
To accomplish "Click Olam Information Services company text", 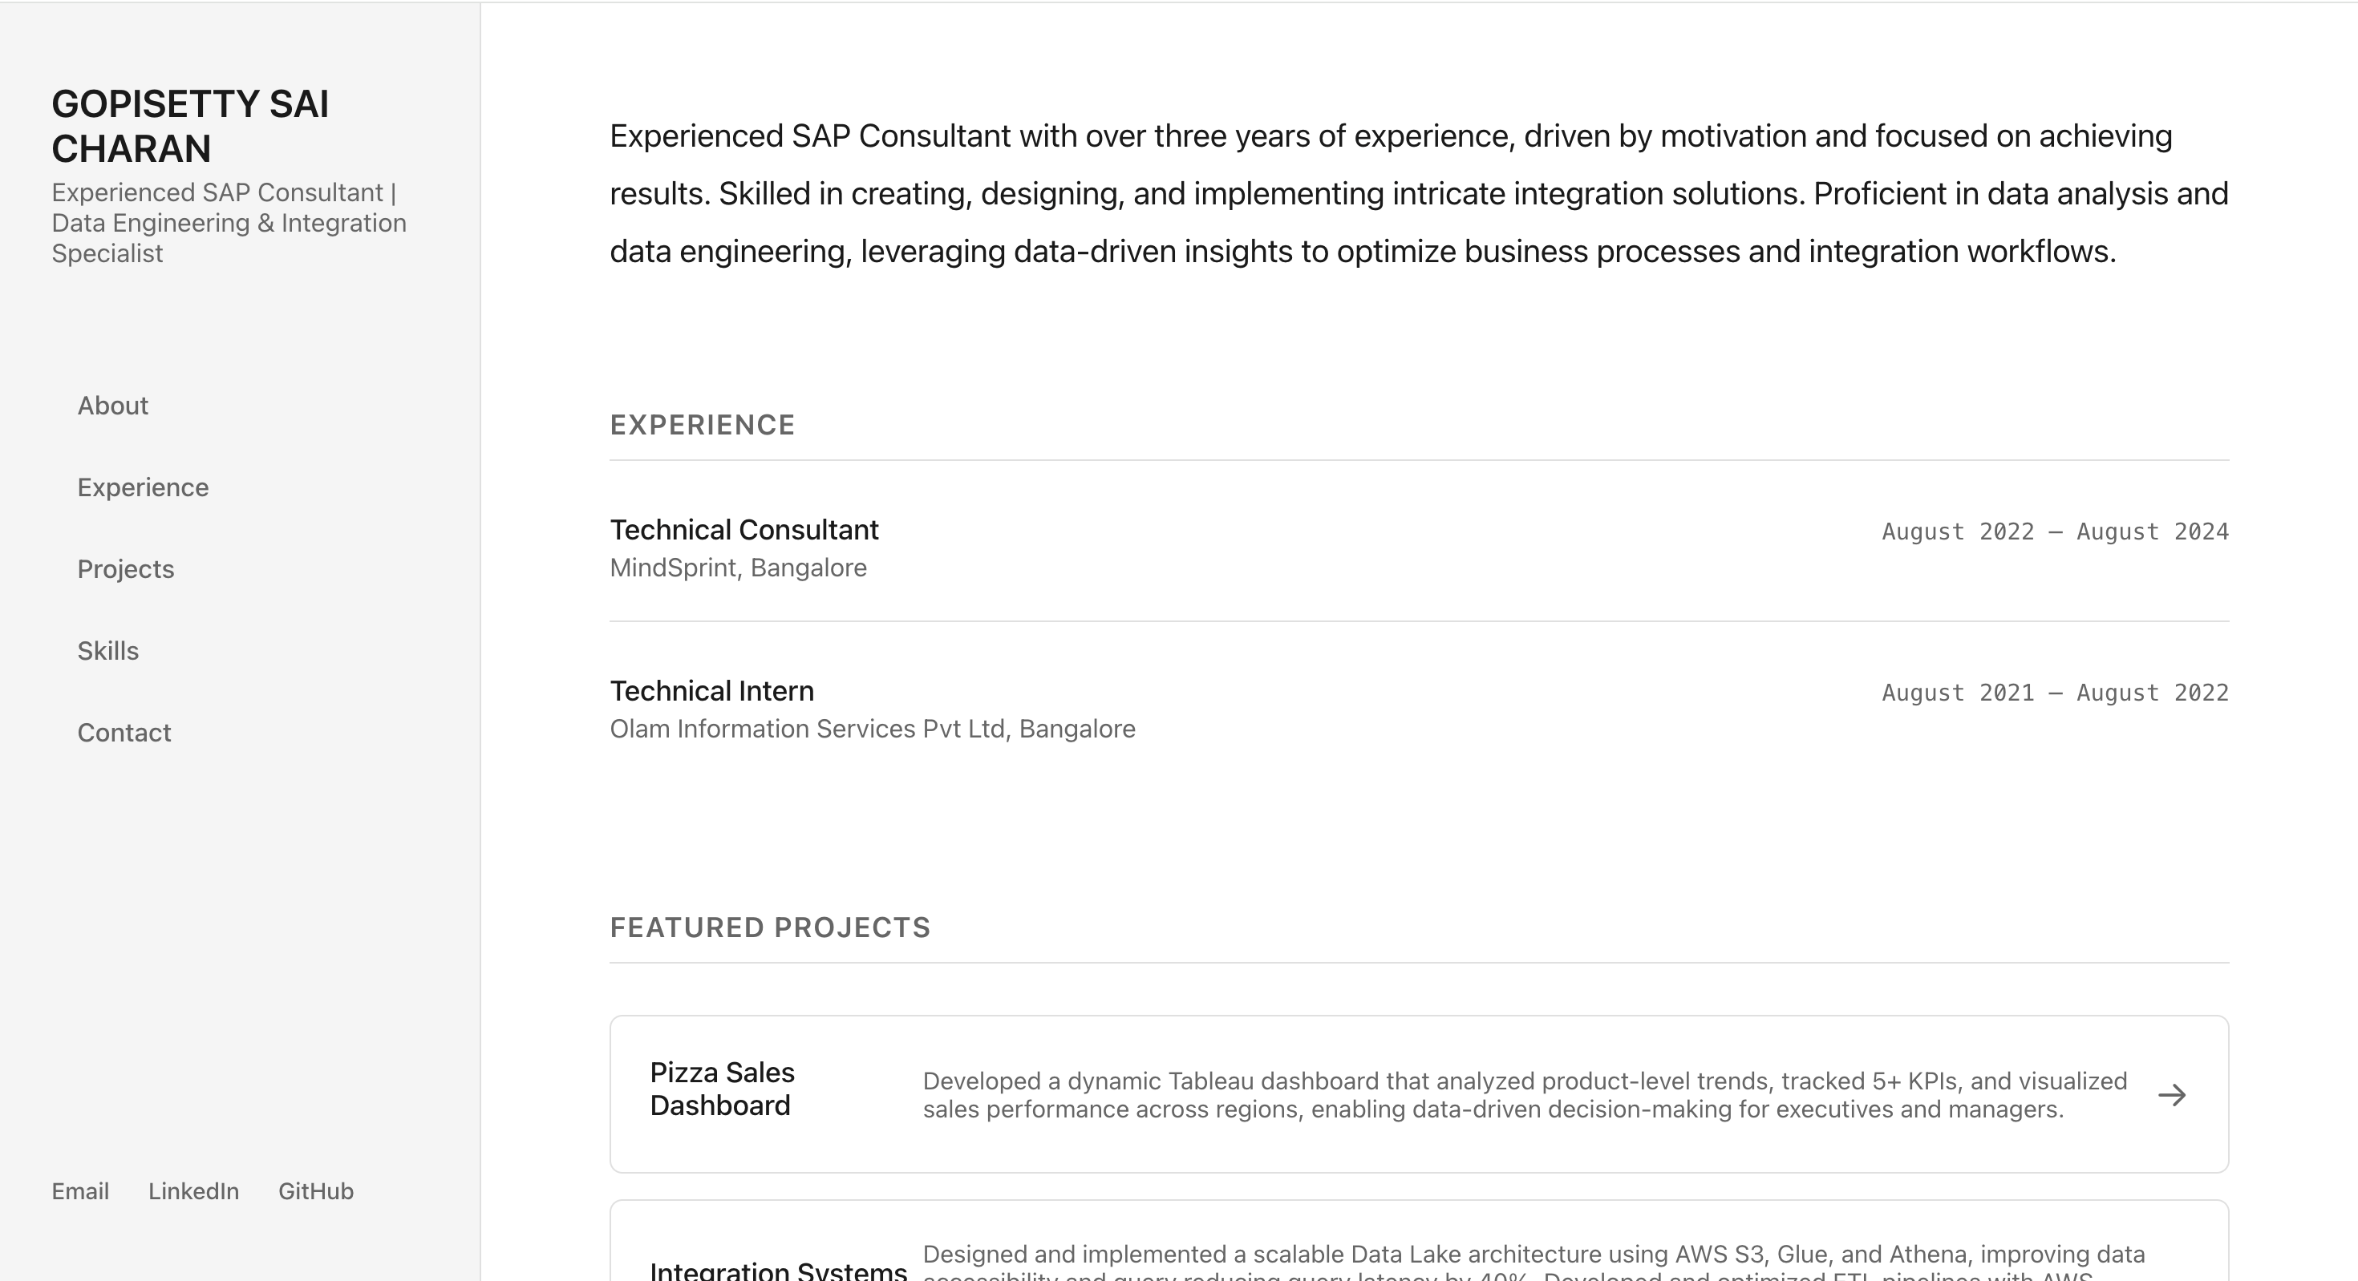I will (x=873, y=729).
